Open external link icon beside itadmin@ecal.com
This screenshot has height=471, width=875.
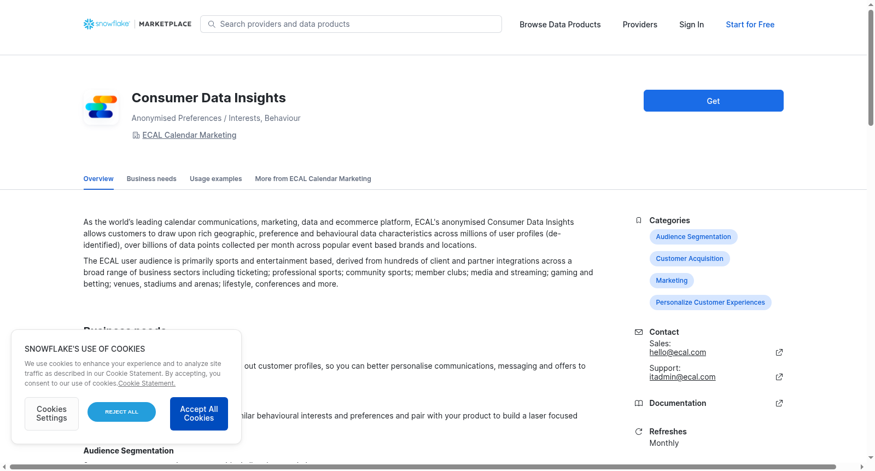pyautogui.click(x=779, y=377)
